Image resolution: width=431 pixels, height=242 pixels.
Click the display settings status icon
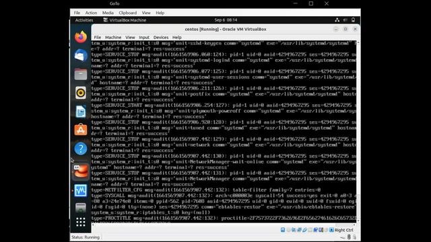pyautogui.click(x=316, y=230)
